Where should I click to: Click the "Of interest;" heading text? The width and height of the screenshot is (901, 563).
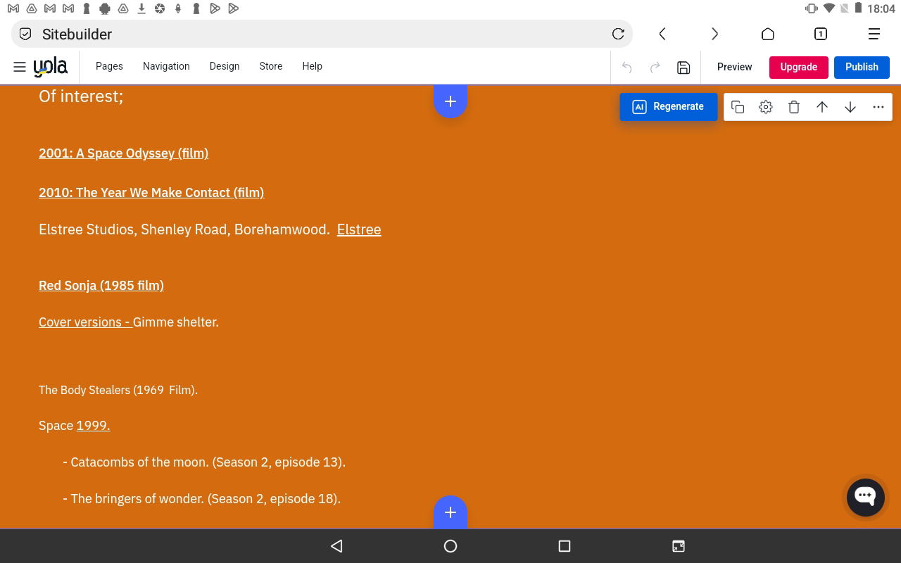tap(81, 96)
